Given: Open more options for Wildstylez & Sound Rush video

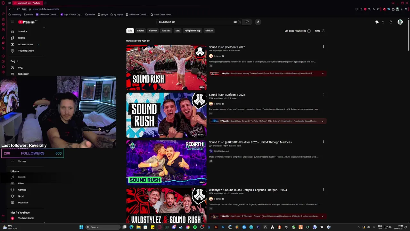Looking at the screenshot, I should 323,189.
